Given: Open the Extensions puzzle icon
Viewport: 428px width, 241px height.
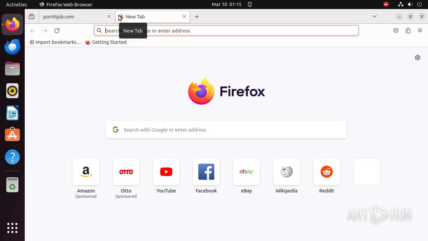Looking at the screenshot, I should pos(408,31).
